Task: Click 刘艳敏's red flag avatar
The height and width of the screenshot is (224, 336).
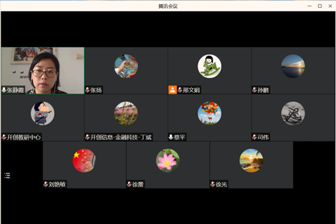Action: tap(84, 160)
